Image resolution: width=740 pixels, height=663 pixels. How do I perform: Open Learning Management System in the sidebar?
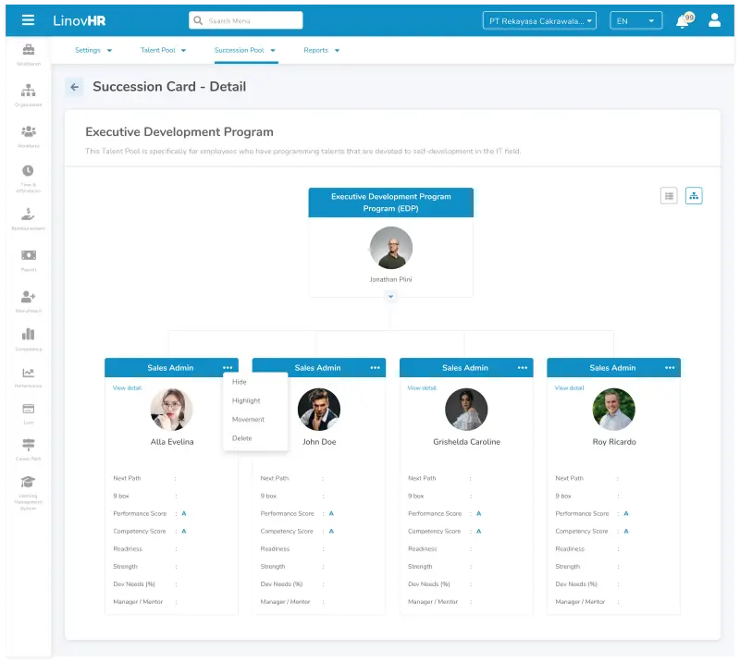[x=28, y=490]
